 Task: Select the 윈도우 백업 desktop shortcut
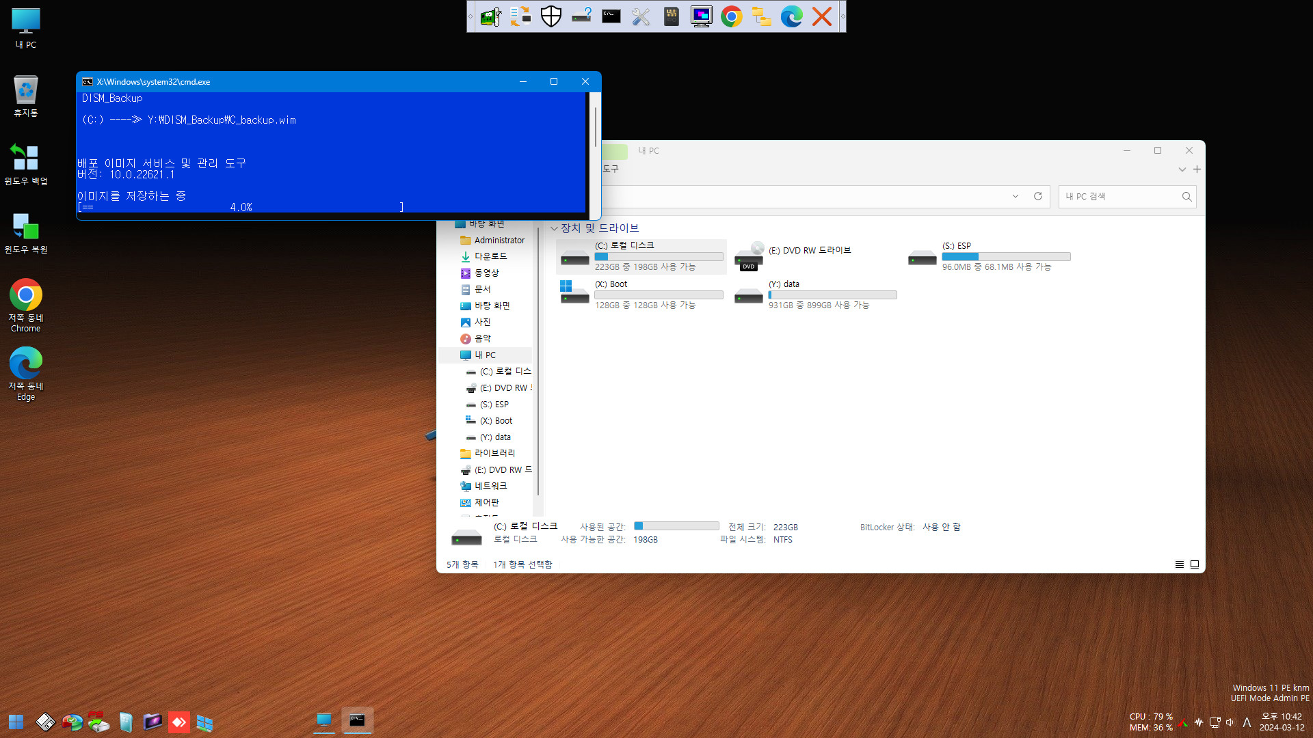click(x=26, y=164)
